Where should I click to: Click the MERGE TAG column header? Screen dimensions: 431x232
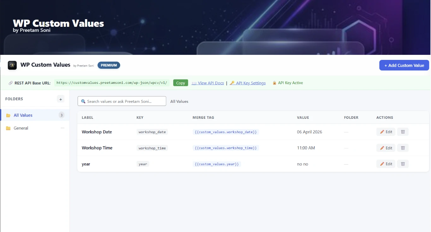coord(203,118)
